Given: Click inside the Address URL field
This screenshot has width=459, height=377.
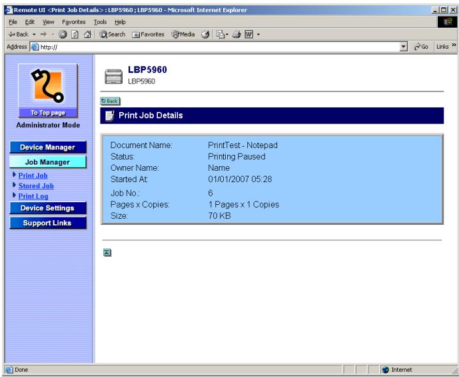Looking at the screenshot, I should [215, 47].
